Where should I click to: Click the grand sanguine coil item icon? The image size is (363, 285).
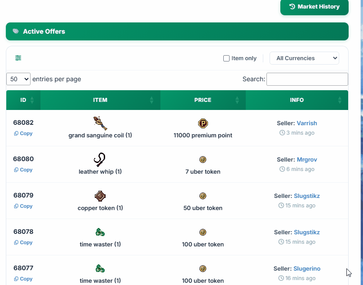(100, 123)
